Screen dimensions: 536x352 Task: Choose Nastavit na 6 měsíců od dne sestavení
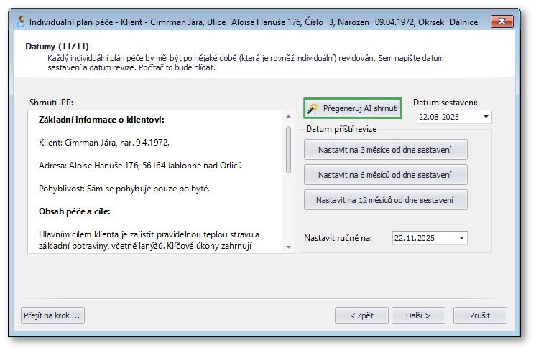click(386, 174)
